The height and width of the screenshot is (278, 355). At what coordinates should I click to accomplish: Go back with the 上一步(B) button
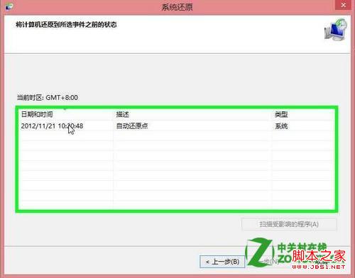[222, 262]
